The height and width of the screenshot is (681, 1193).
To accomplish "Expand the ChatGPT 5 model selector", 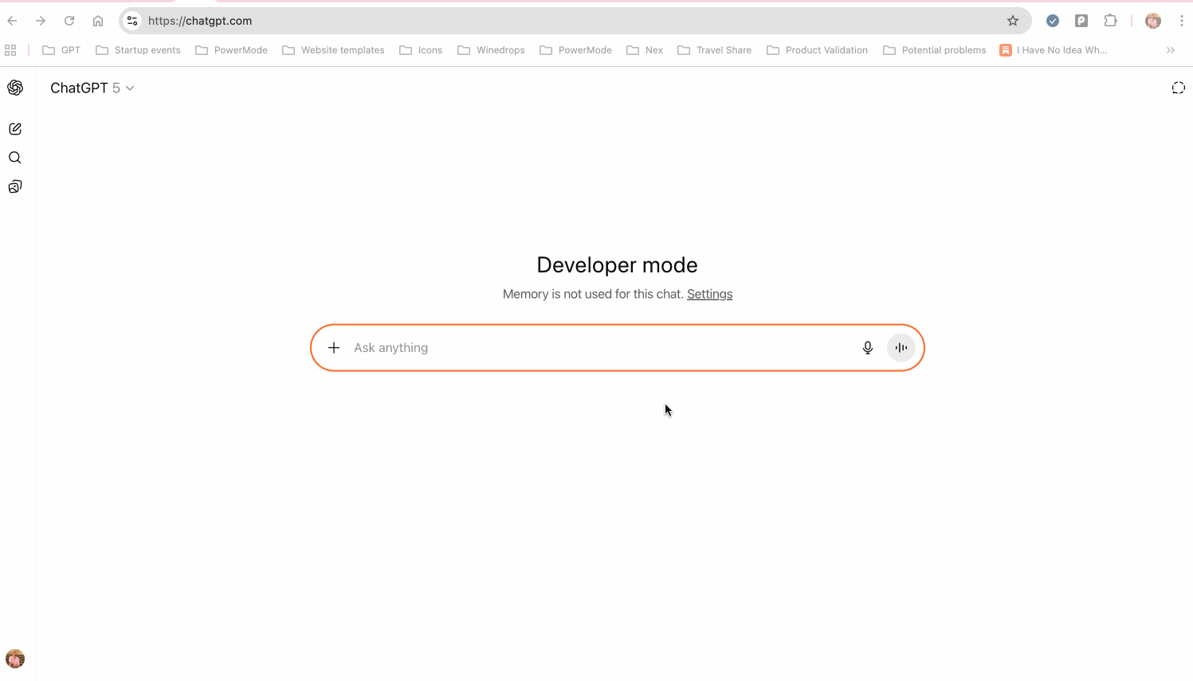I will pos(92,88).
